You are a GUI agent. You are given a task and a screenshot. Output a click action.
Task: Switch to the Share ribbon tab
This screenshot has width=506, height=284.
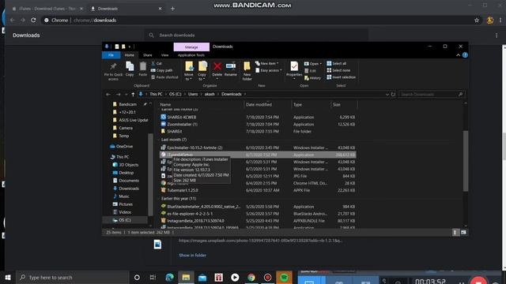(x=148, y=55)
